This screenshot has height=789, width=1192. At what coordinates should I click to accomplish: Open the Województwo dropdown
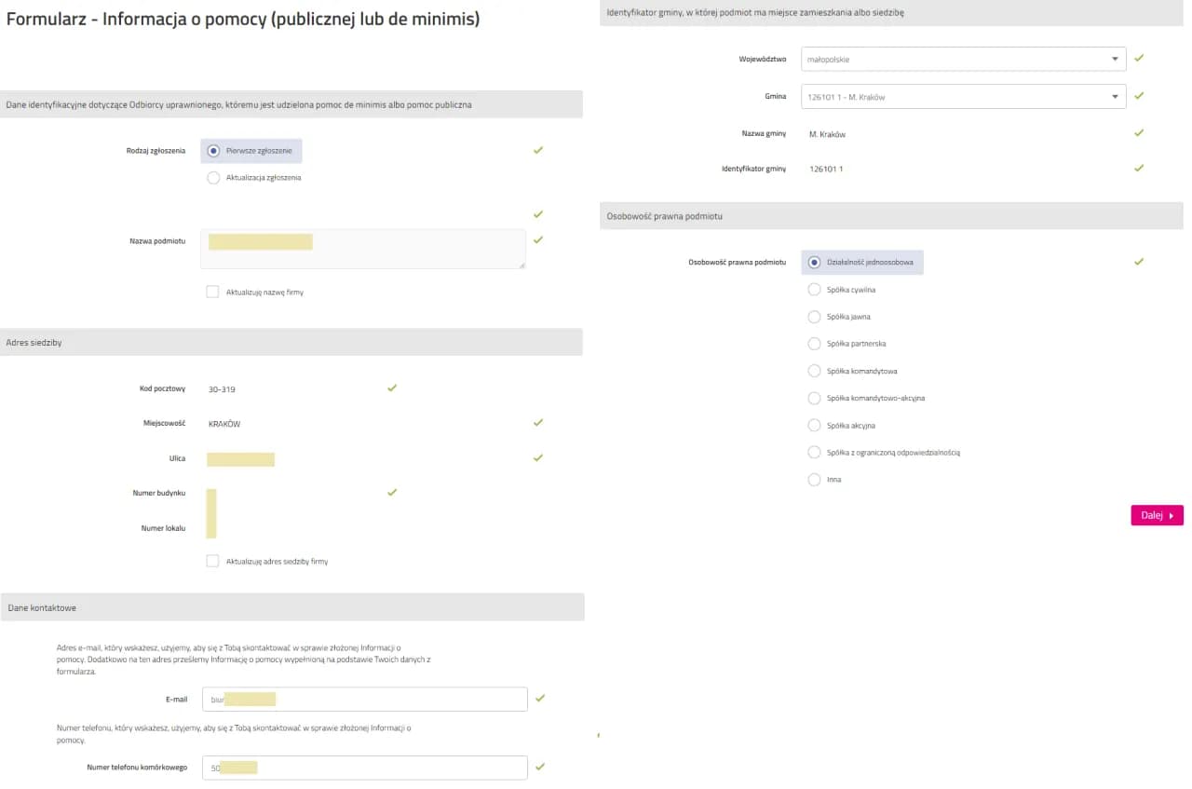tap(963, 60)
